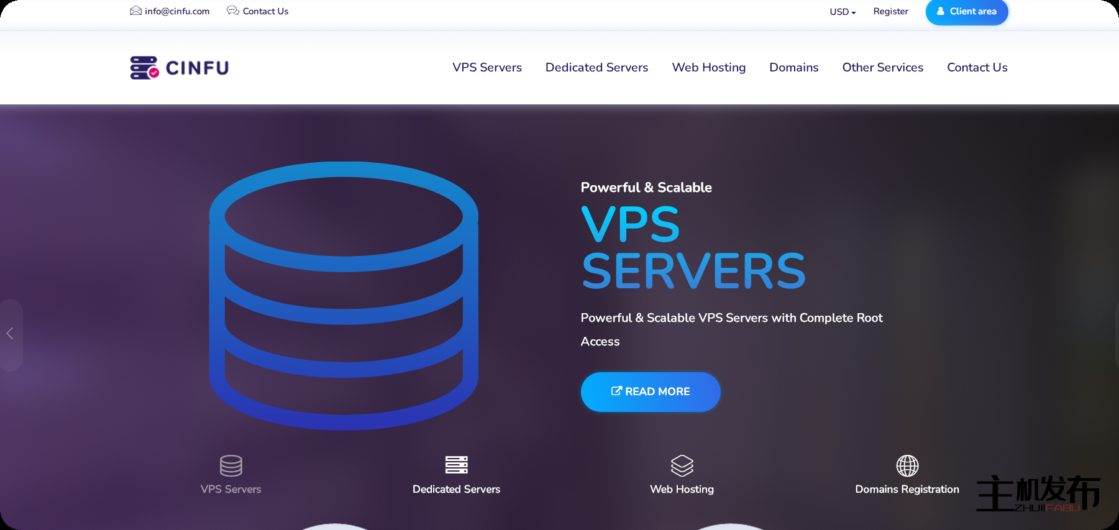Image resolution: width=1119 pixels, height=530 pixels.
Task: Click the VPS Servers database stack icon
Action: pos(231,465)
